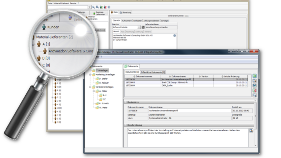The height and width of the screenshot is (158, 281).
Task: Open the Fenster menu
Action: pyautogui.click(x=73, y=3)
